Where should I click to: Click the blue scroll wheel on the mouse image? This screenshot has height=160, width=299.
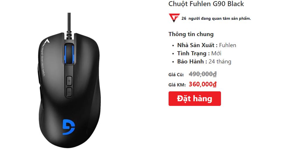point(69,54)
